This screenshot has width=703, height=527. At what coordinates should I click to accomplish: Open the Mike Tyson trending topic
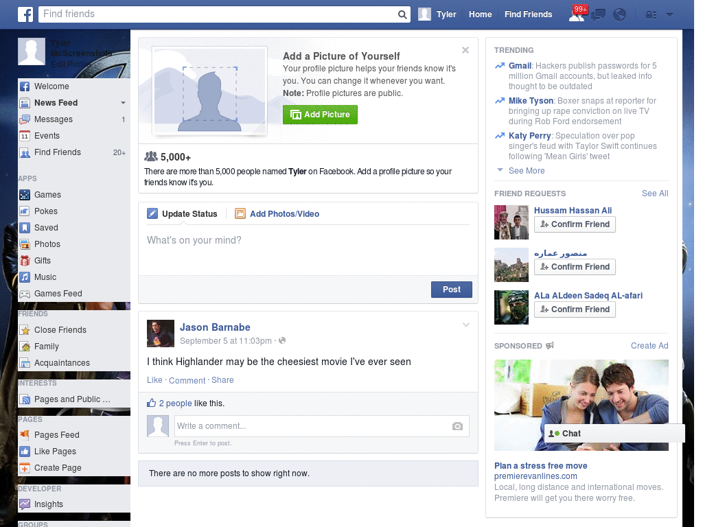pyautogui.click(x=531, y=101)
